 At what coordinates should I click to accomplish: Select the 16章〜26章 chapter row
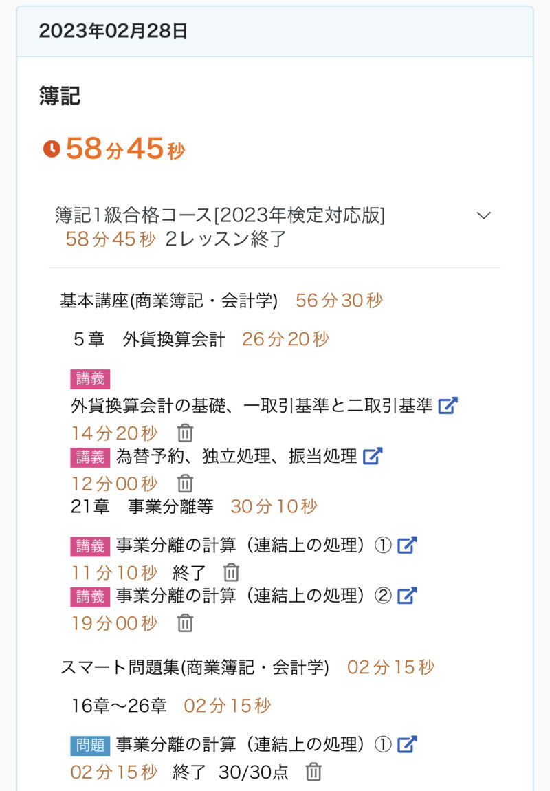pos(120,706)
